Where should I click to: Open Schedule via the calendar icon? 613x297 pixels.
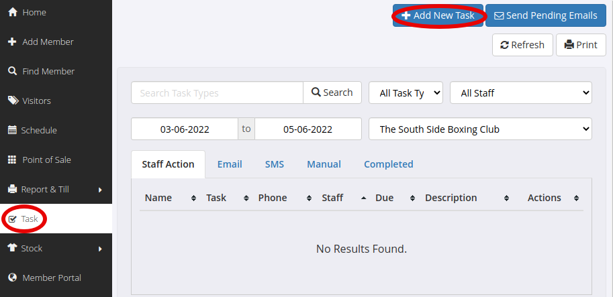(x=12, y=130)
